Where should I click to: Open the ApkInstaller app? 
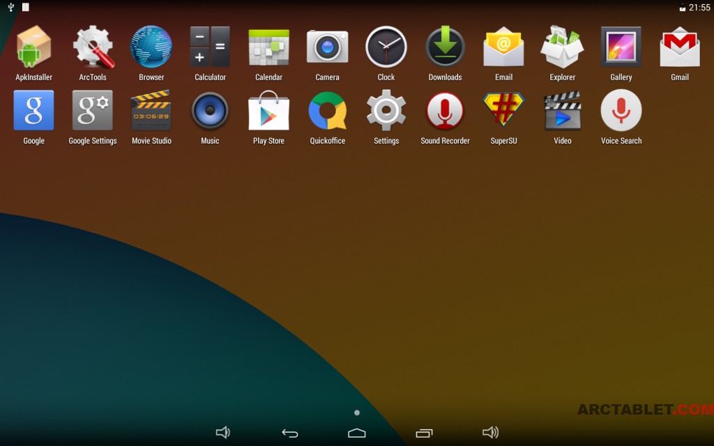click(33, 47)
